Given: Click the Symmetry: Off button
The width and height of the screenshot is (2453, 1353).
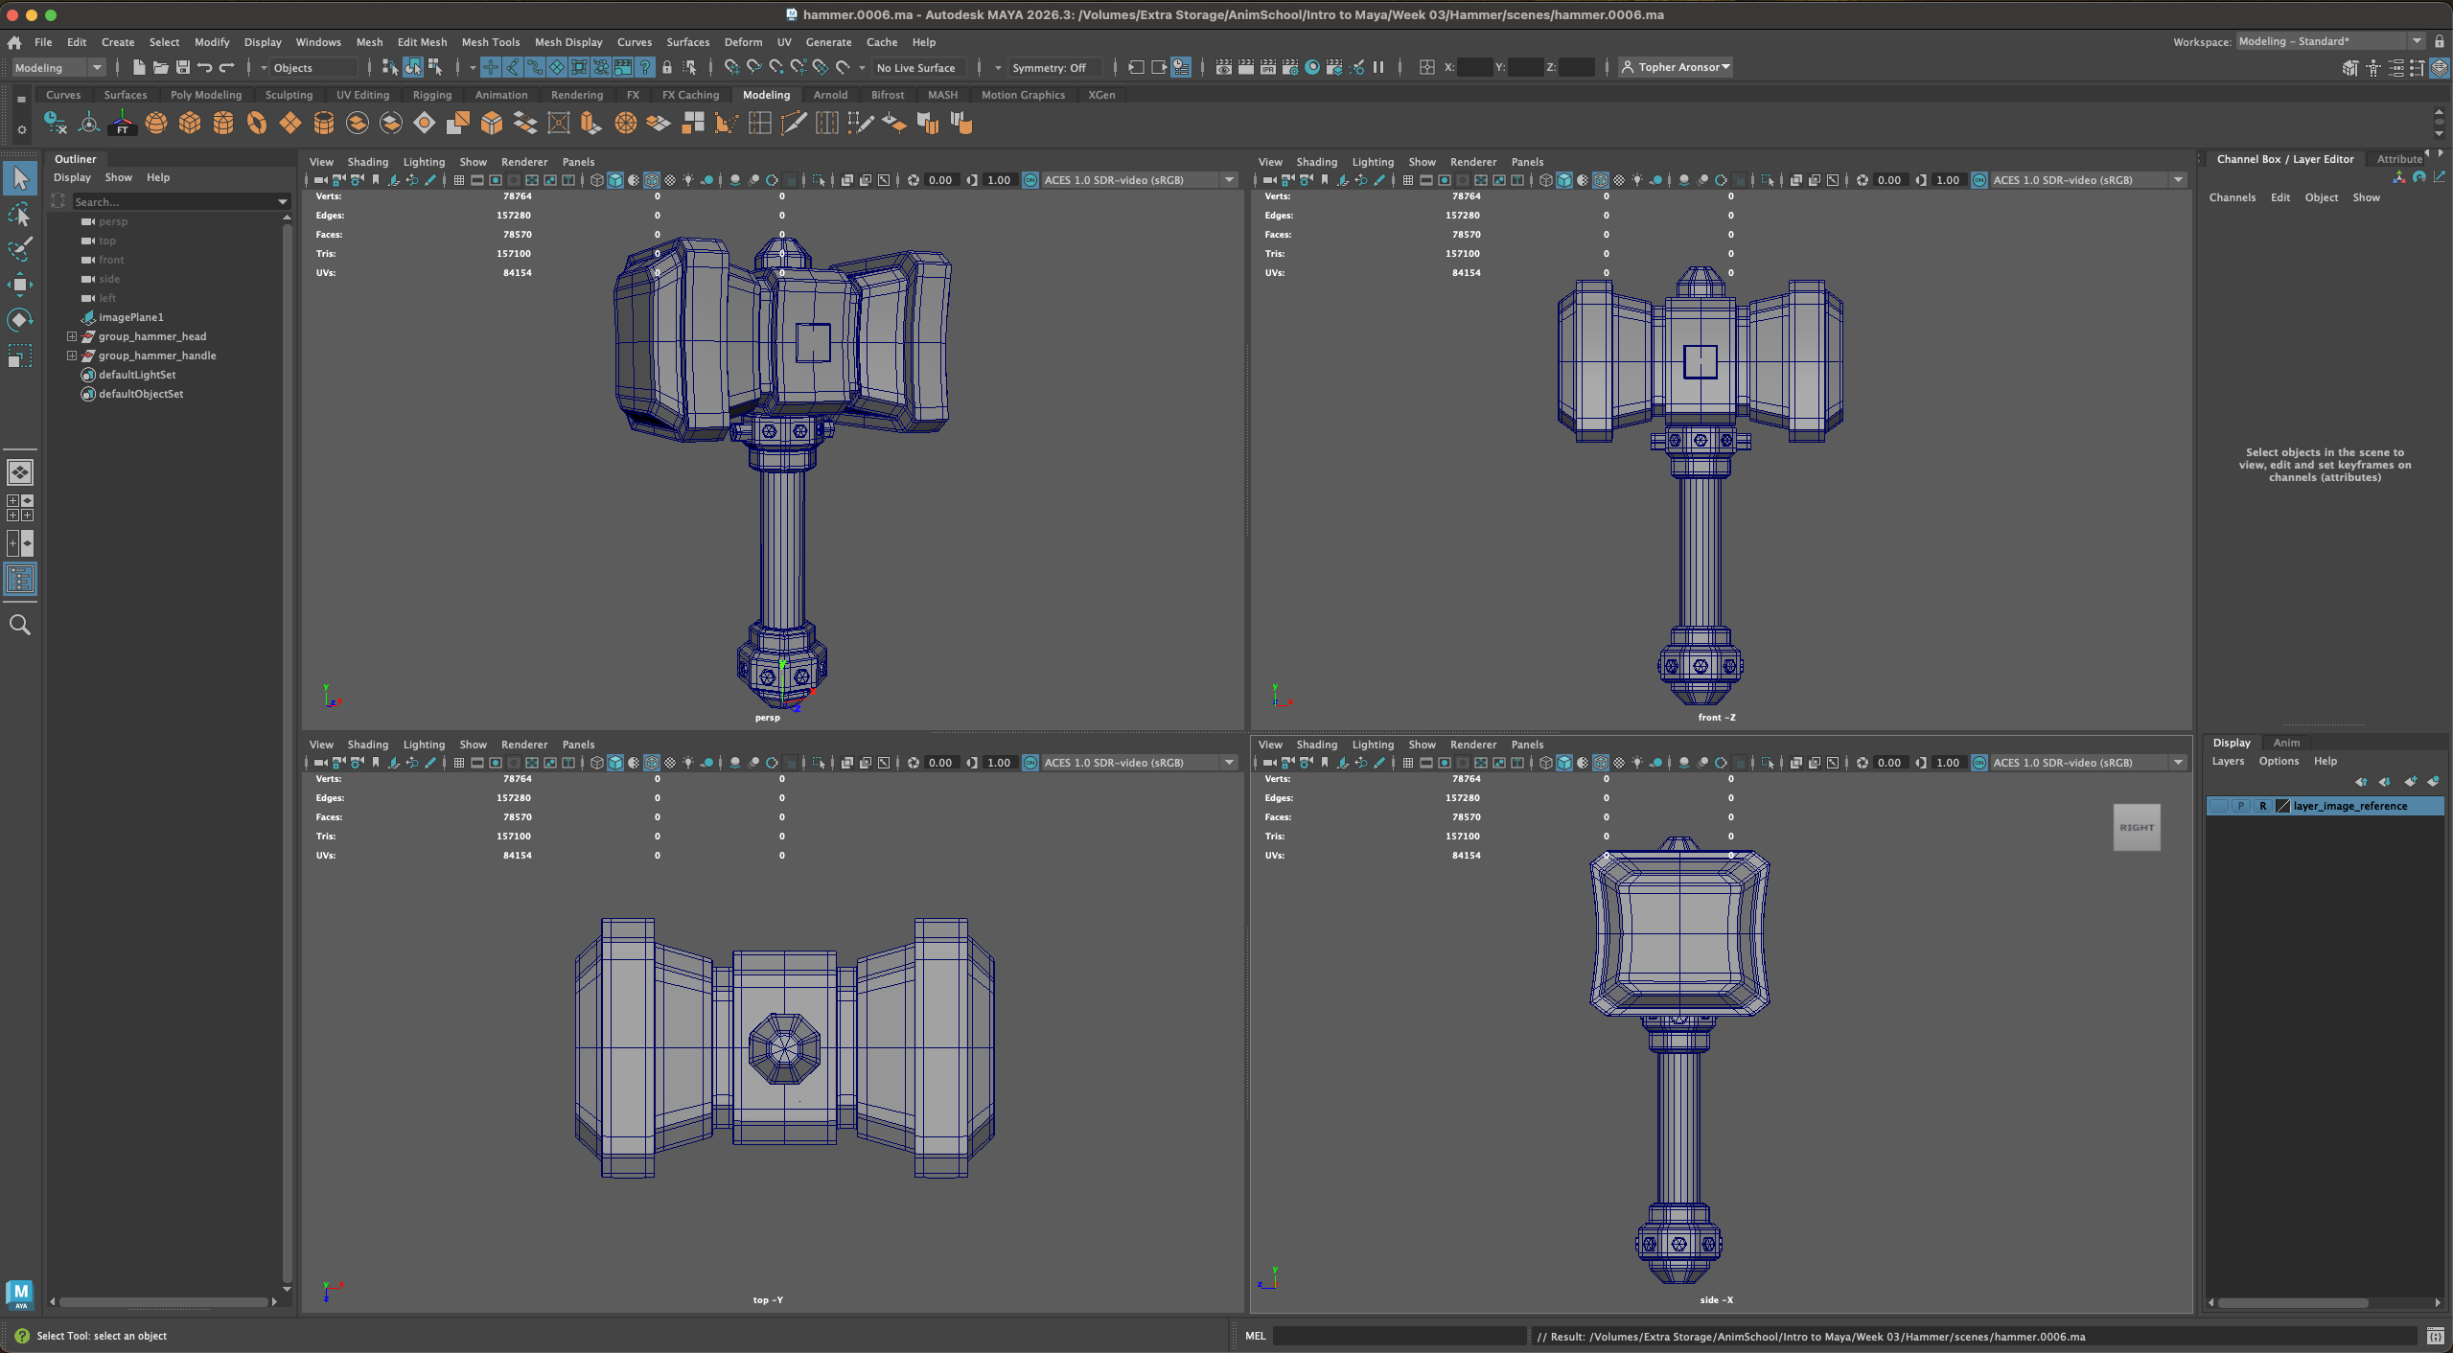Looking at the screenshot, I should [x=1049, y=67].
